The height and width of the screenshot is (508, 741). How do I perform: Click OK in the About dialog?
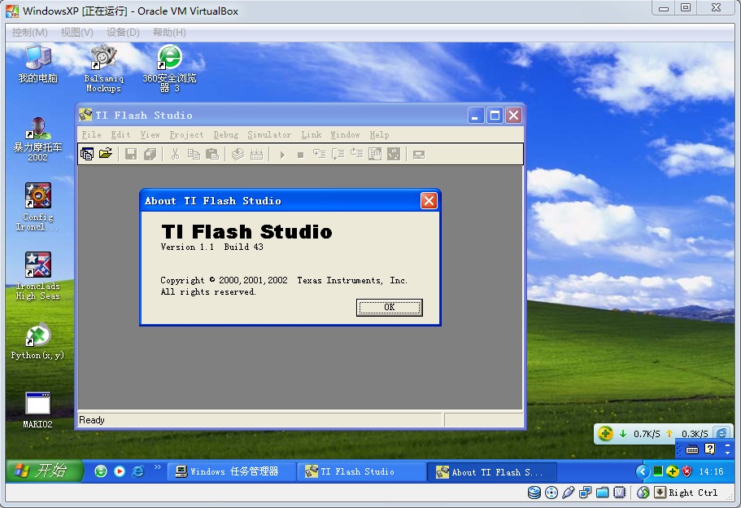pos(389,307)
